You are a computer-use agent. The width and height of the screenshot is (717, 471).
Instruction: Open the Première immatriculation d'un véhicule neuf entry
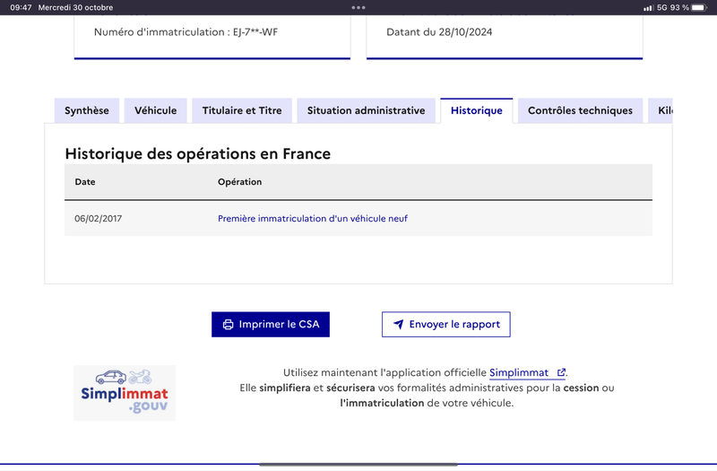[312, 219]
